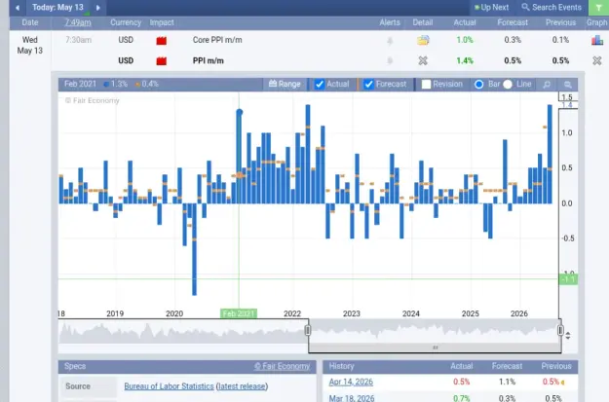Image resolution: width=609 pixels, height=402 pixels.
Task: Select Bar chart radio option
Action: click(x=478, y=85)
